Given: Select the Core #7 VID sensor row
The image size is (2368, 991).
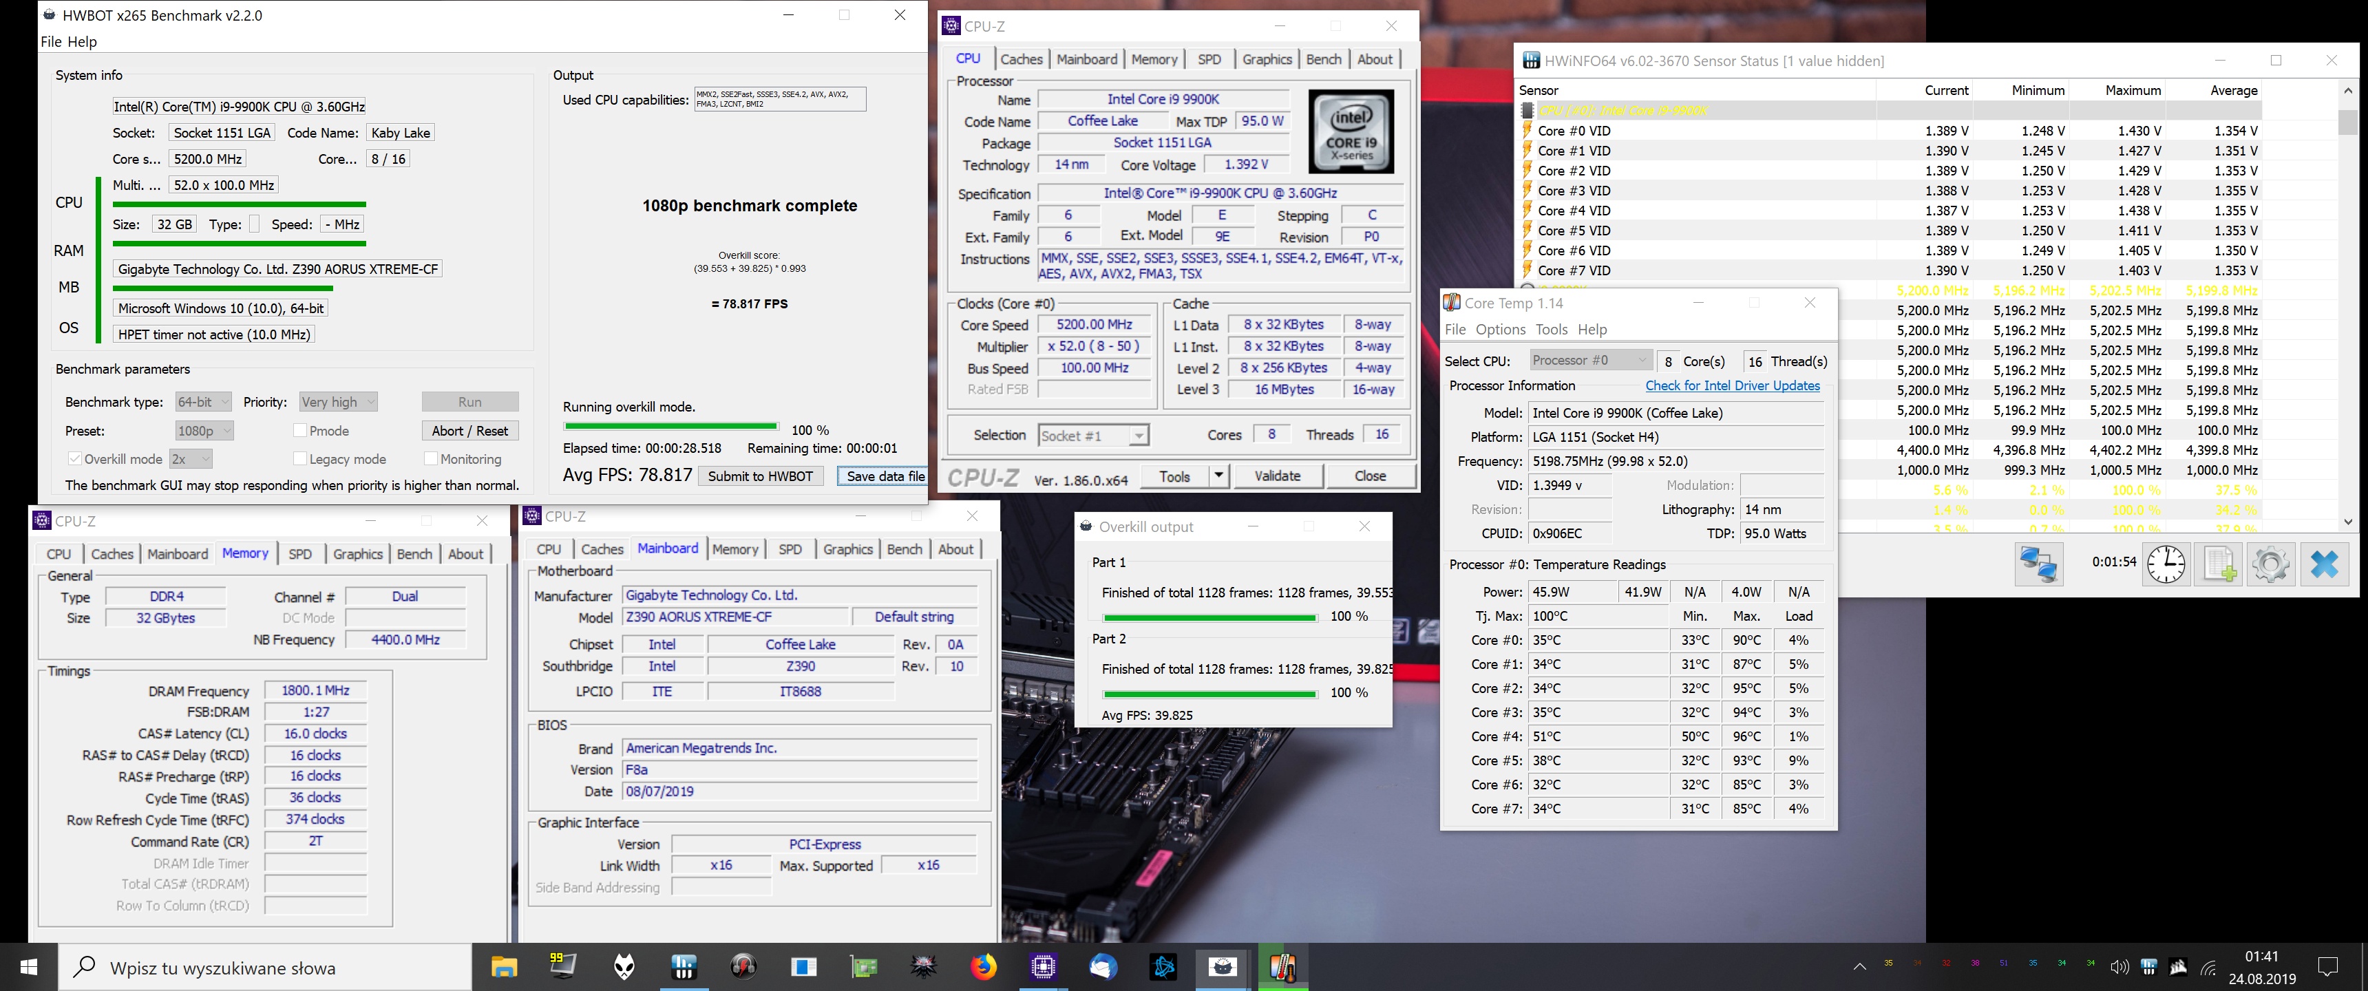Looking at the screenshot, I should click(x=1889, y=270).
